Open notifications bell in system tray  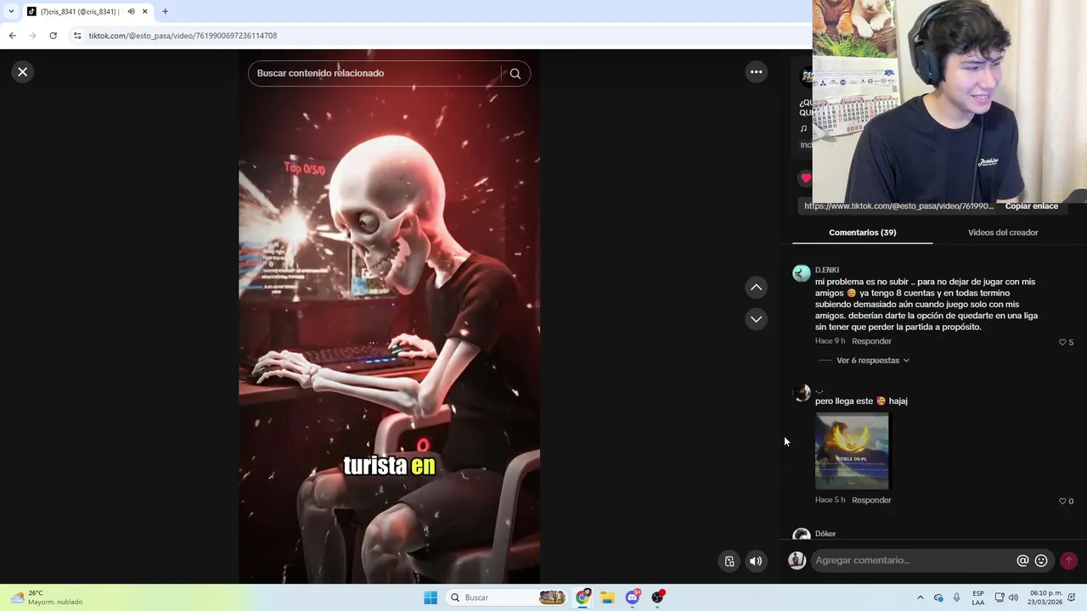[1073, 597]
